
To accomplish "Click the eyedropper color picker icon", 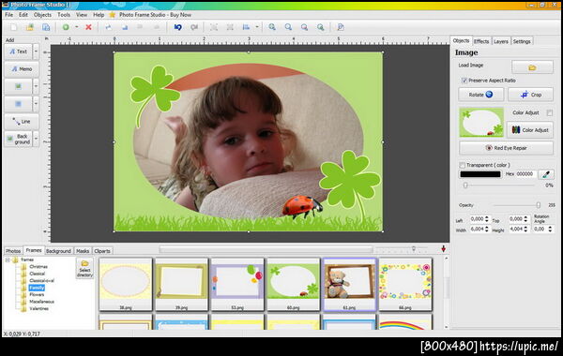I will coord(546,174).
